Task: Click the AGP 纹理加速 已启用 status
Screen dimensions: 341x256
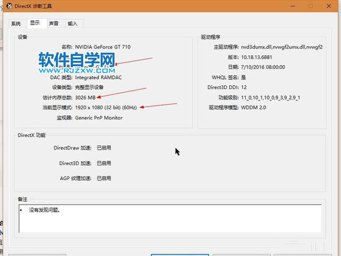Action: (104, 178)
